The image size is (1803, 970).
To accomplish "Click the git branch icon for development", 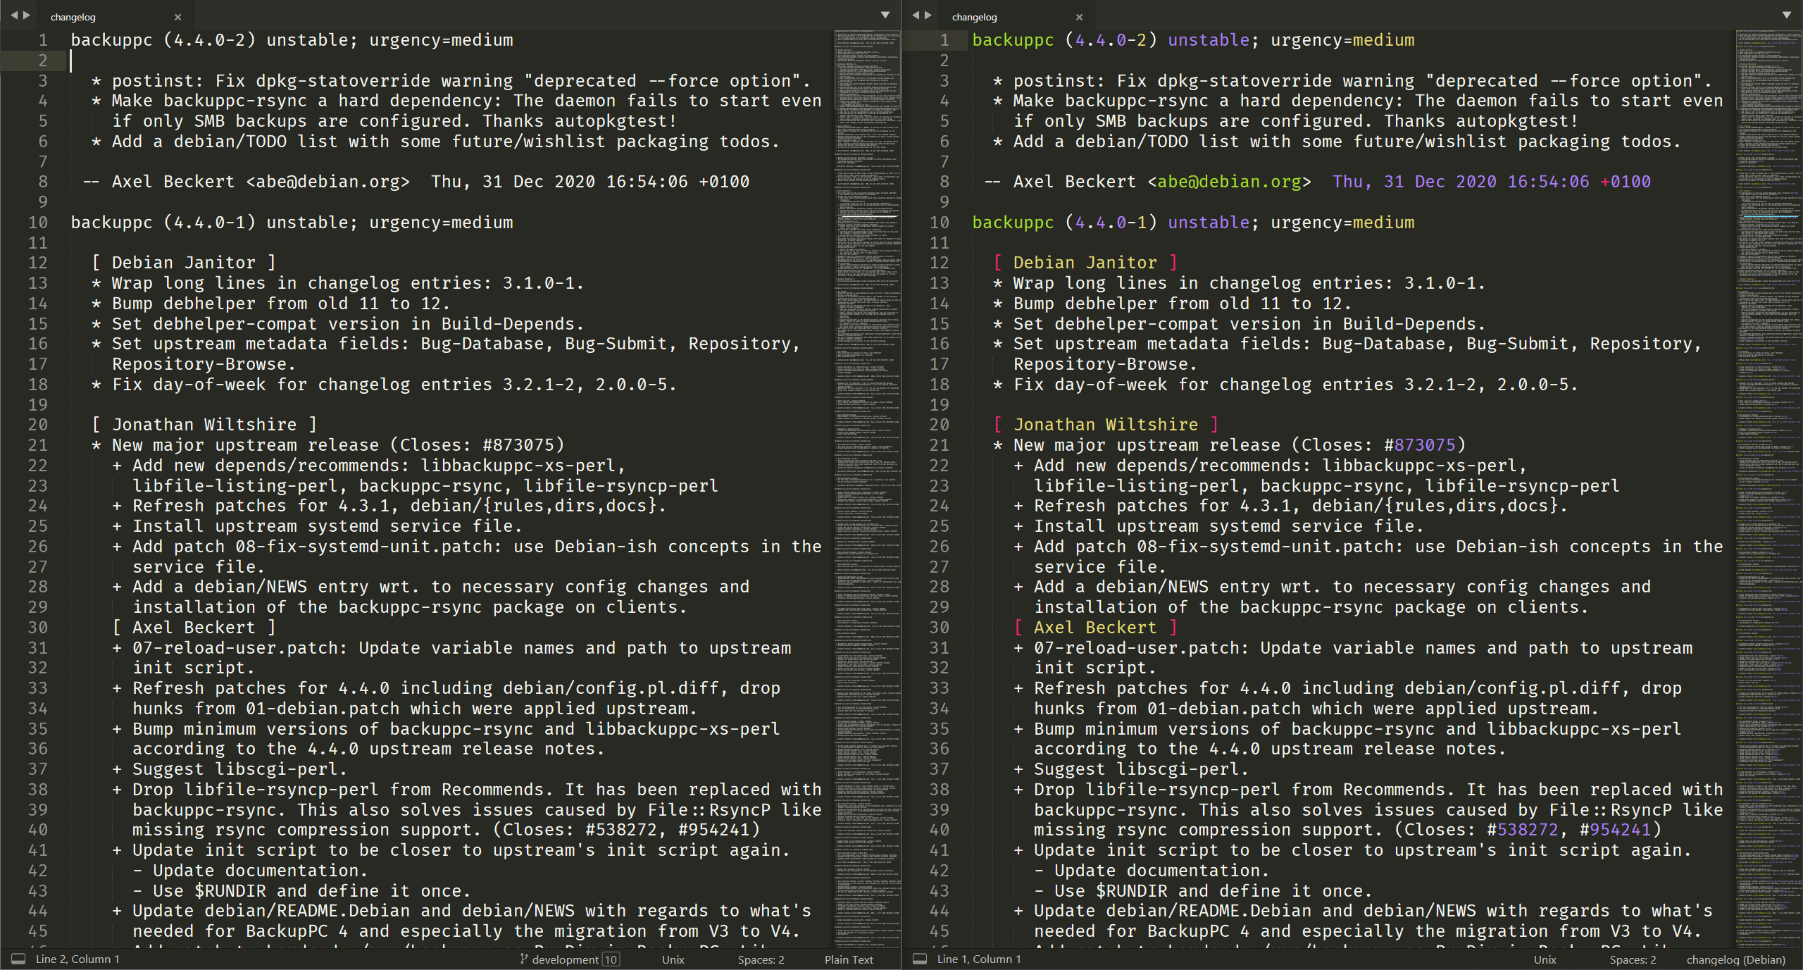I will click(x=523, y=959).
